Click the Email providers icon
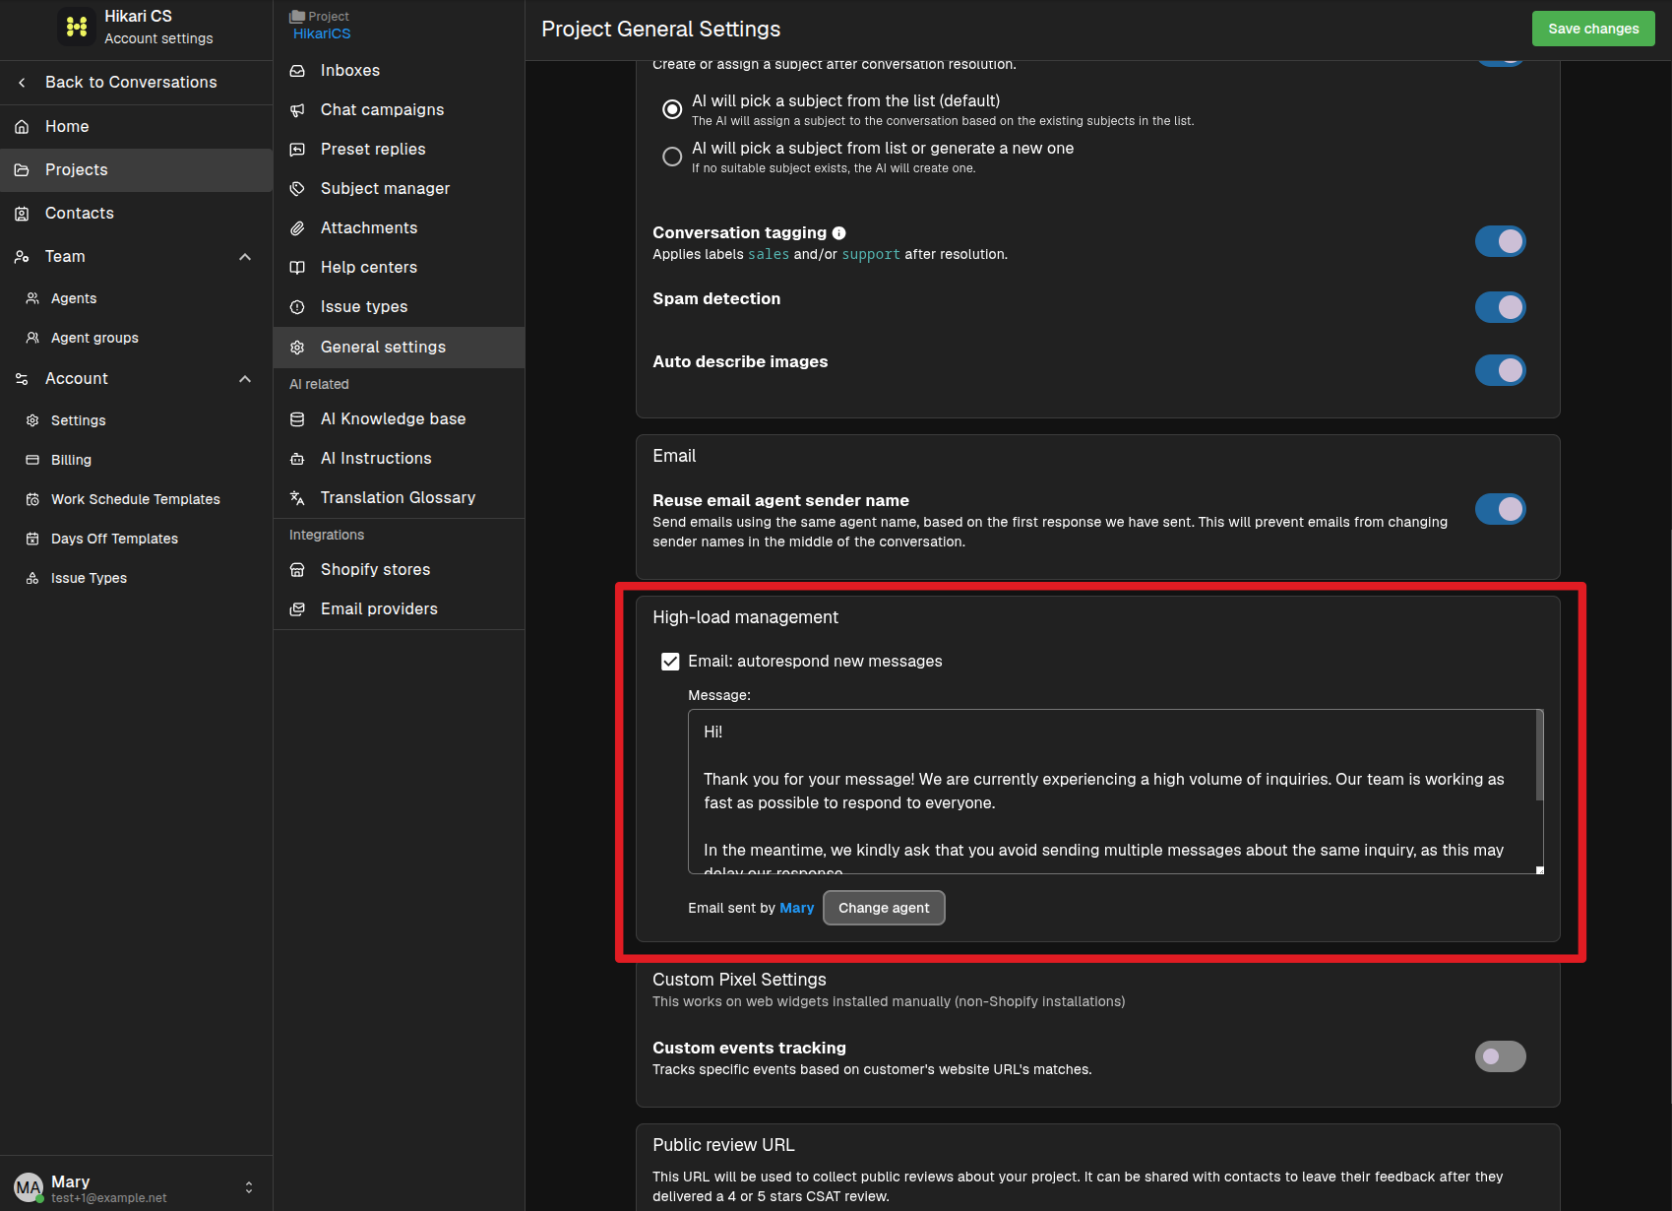Screen dimensions: 1672x1211 (297, 609)
